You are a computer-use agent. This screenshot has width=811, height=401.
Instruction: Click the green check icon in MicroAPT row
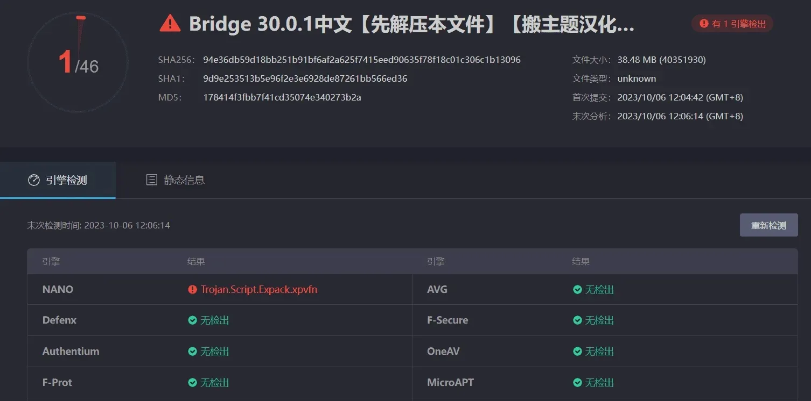click(x=577, y=383)
